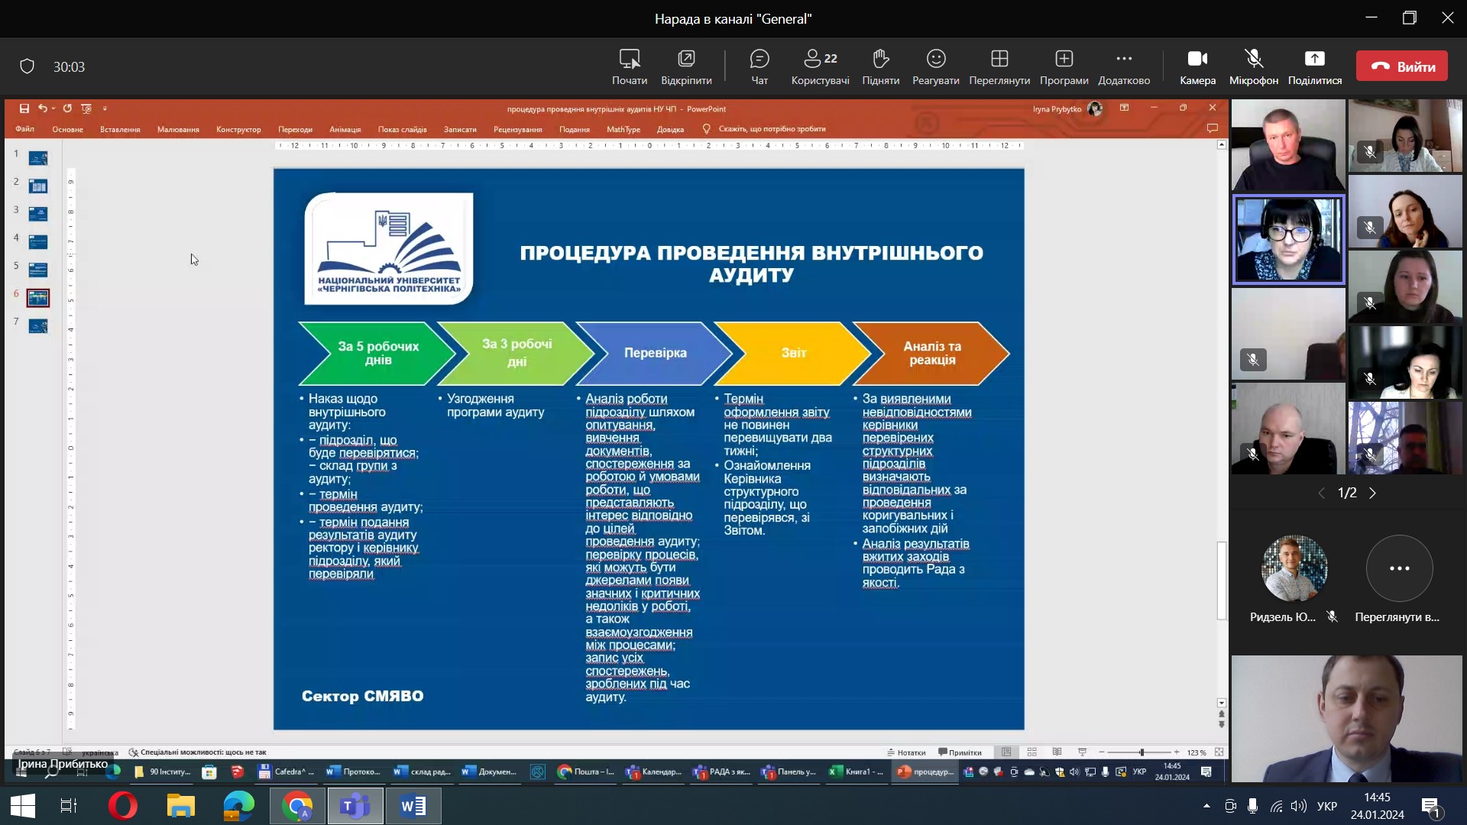Click the Undo arrow in PowerPoint toolbar
Image resolution: width=1467 pixels, height=825 pixels.
point(43,108)
